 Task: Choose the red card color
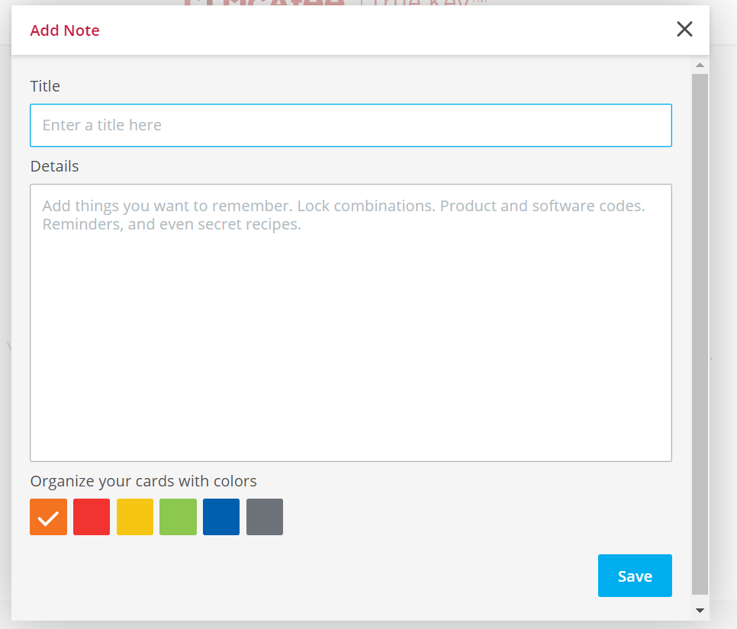point(92,517)
